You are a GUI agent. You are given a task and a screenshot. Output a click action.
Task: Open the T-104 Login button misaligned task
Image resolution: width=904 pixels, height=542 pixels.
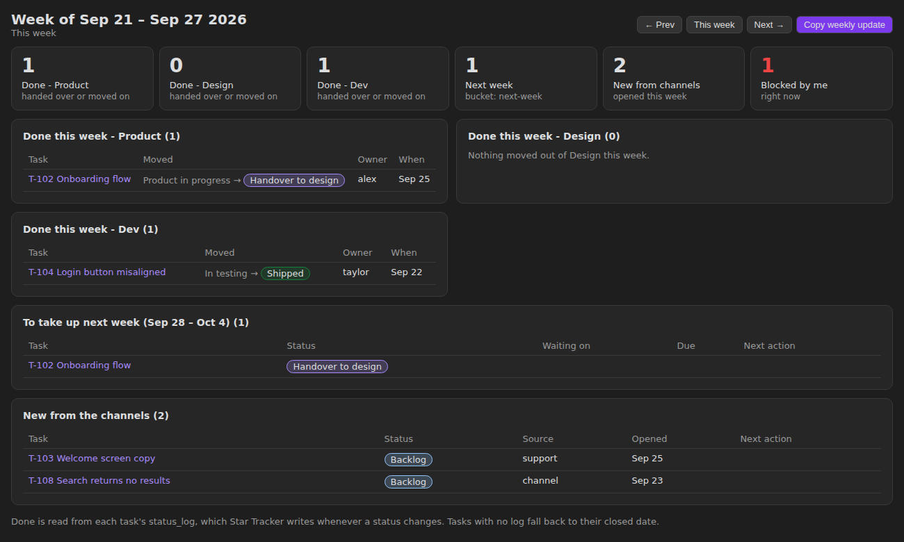tap(97, 272)
